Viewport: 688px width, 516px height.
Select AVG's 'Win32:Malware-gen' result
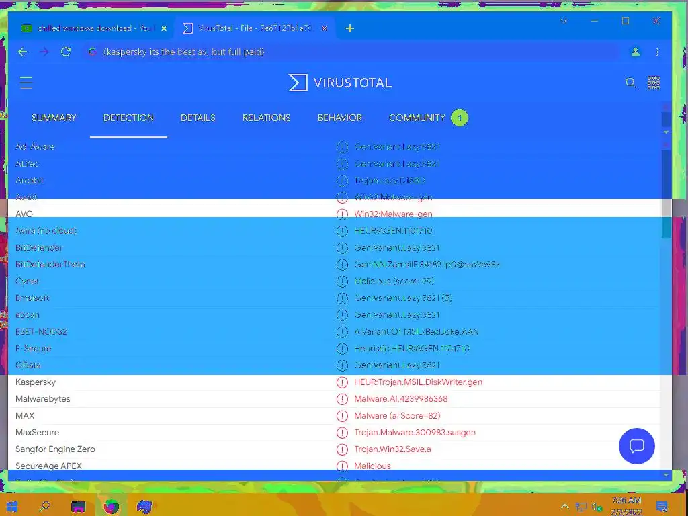point(393,214)
